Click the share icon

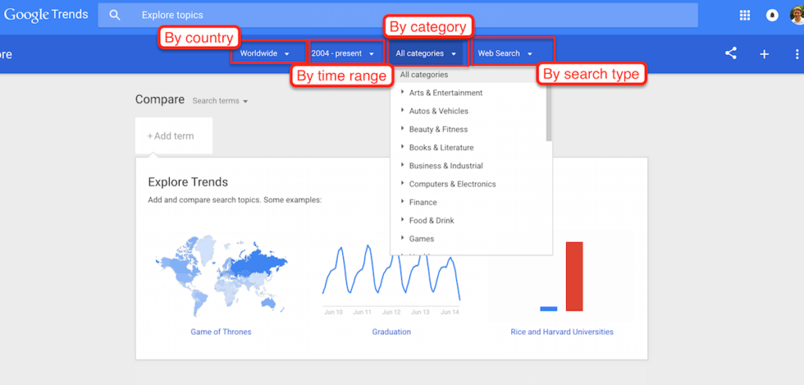[x=731, y=53]
